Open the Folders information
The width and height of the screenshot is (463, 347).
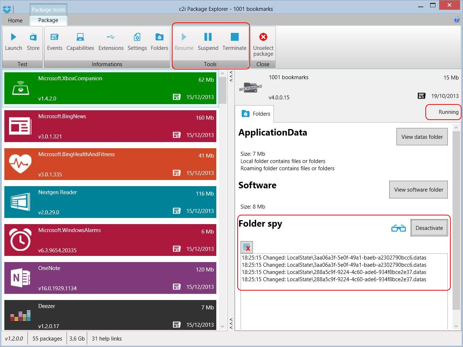160,42
